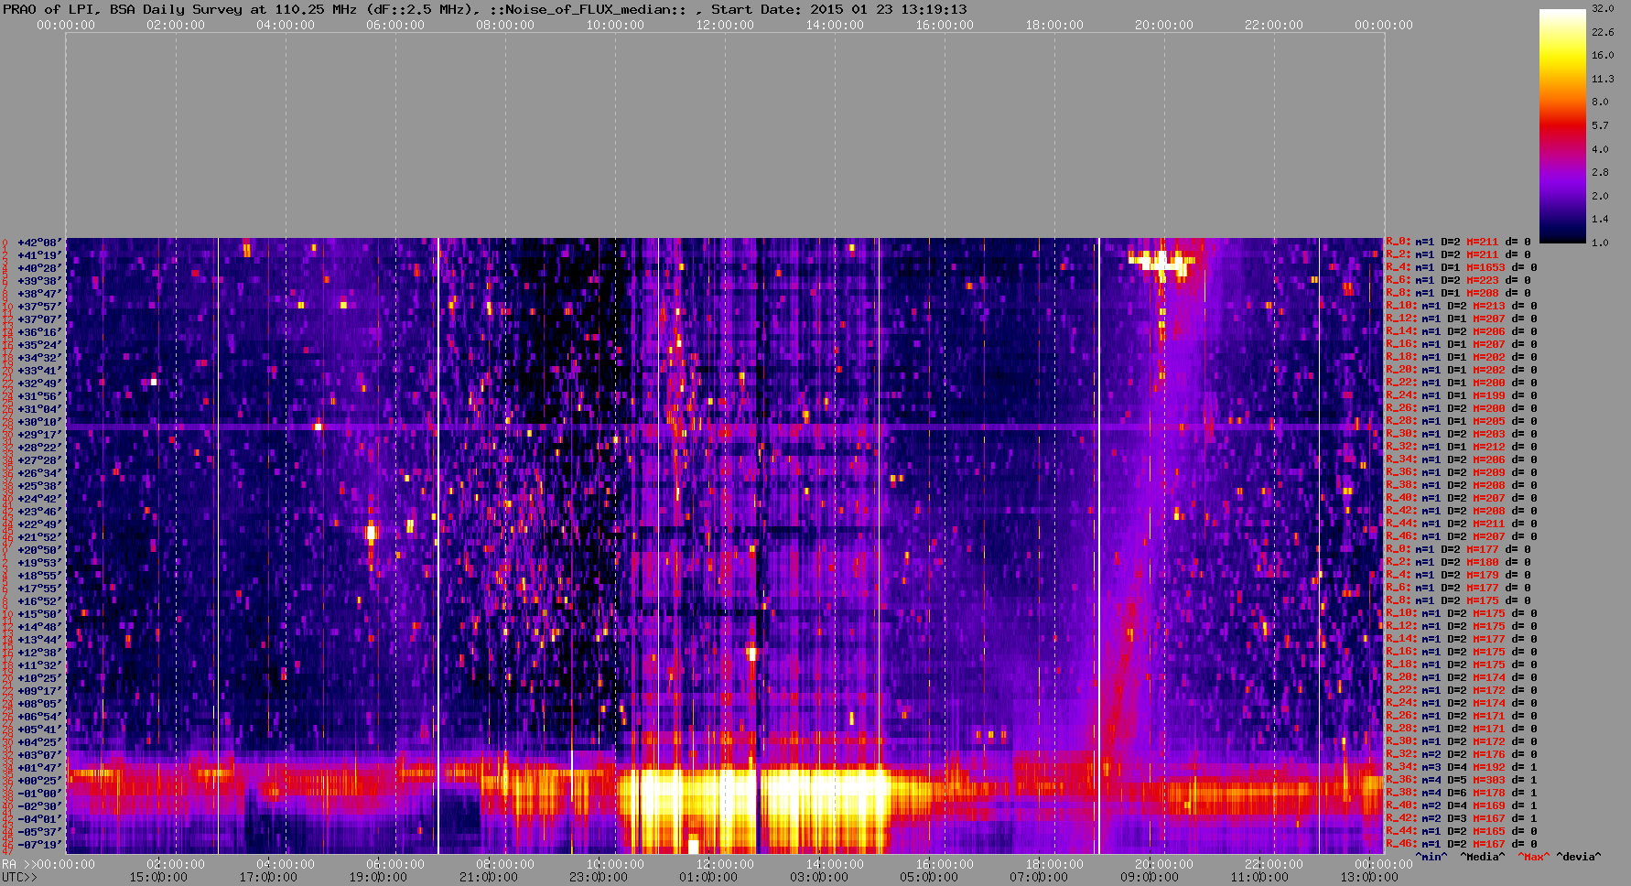The image size is (1631, 886).
Task: Click the '+37°57'' declination label
Action: click(39, 307)
